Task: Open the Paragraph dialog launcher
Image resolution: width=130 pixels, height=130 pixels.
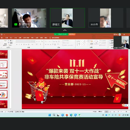Action: tap(74, 47)
